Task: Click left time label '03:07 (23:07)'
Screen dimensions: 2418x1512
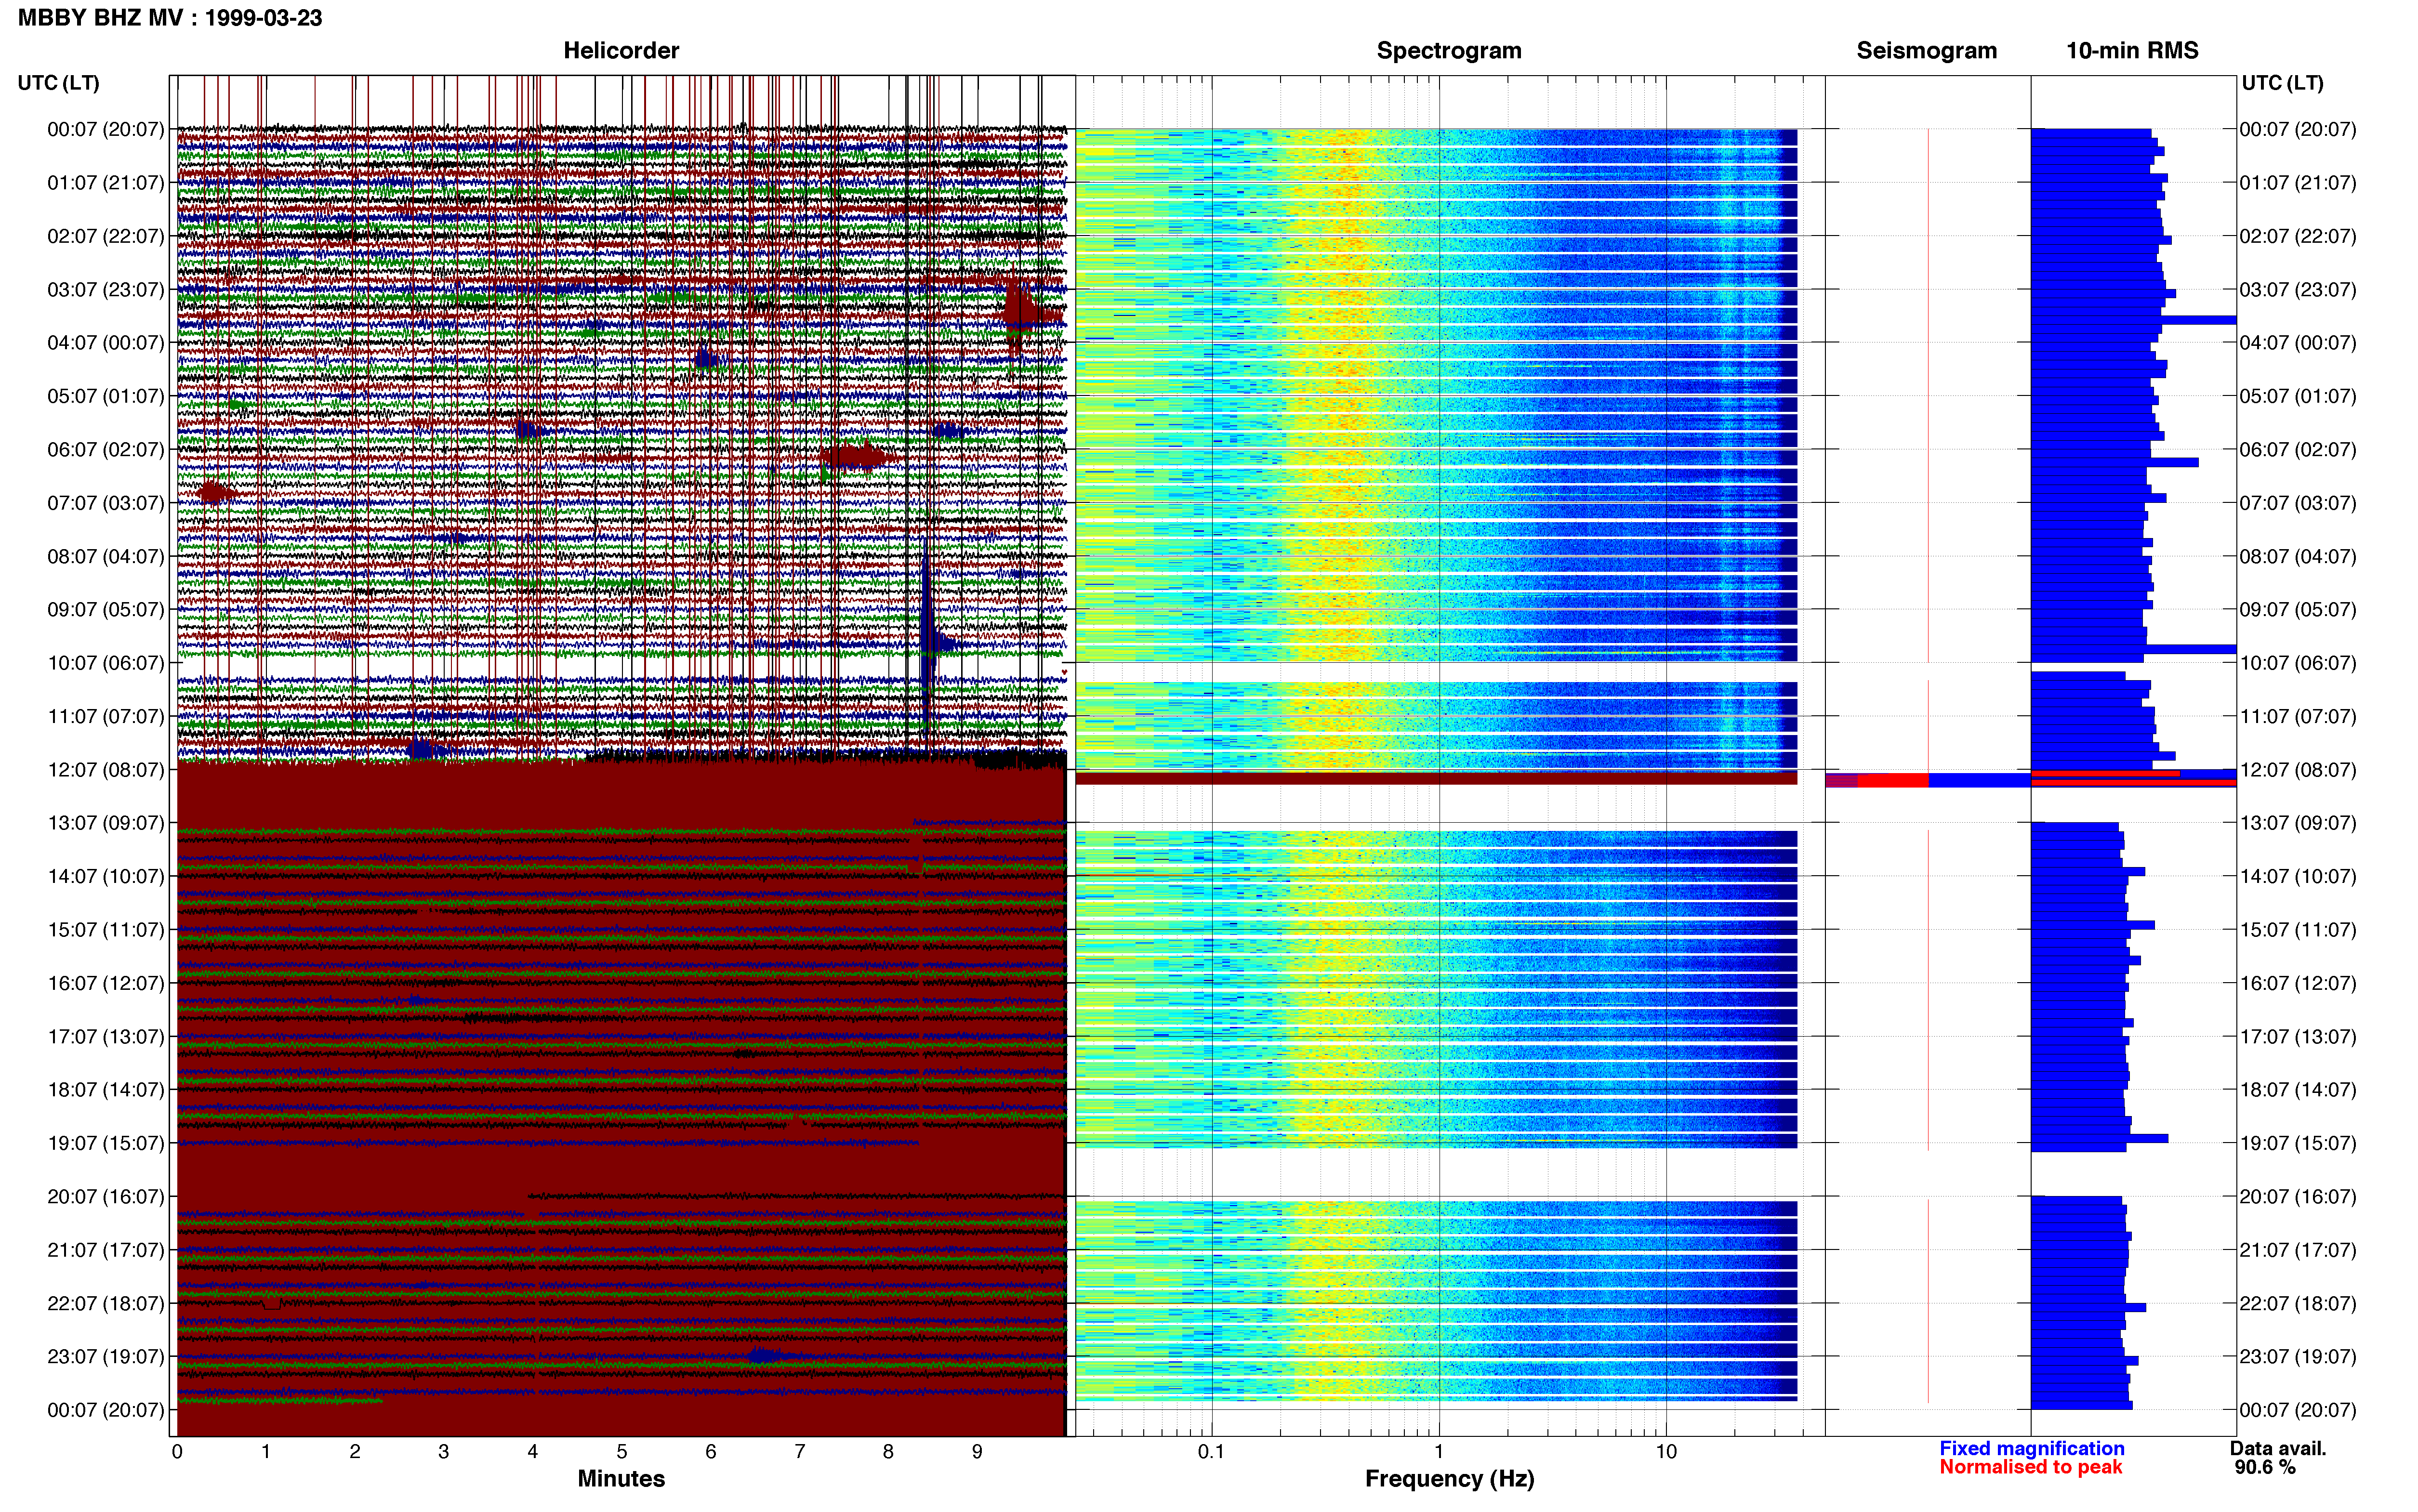Action: click(106, 290)
